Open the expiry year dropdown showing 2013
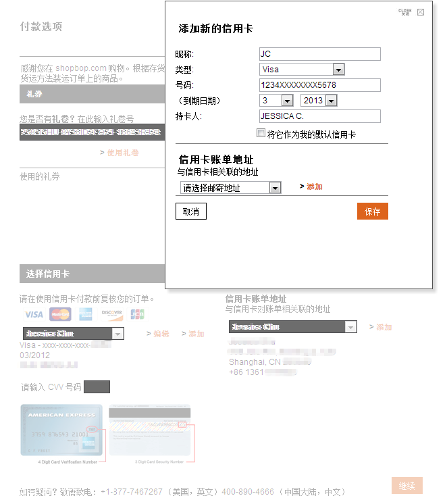Screen dimensions: 447x500 tap(331, 101)
